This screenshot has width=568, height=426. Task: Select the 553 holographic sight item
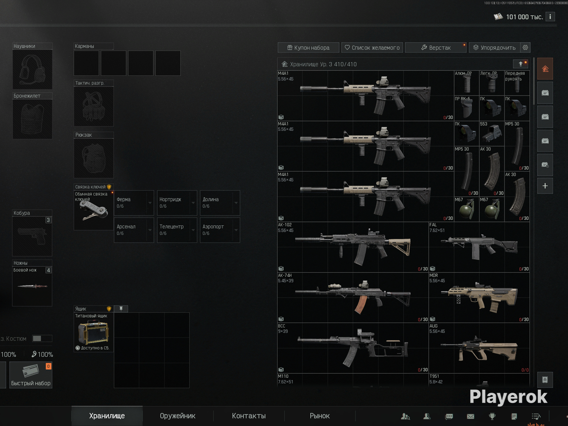(492, 133)
